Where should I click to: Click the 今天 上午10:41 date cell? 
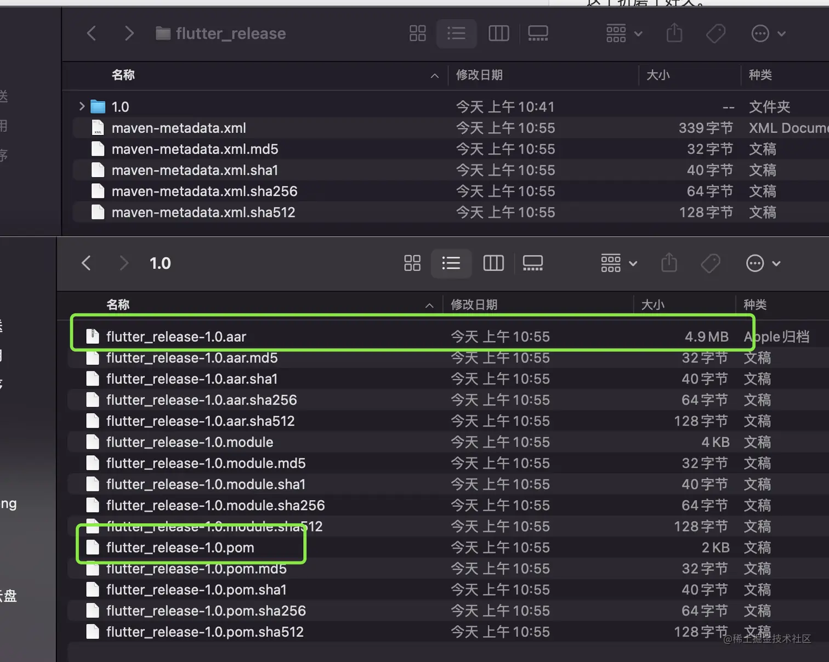coord(506,106)
